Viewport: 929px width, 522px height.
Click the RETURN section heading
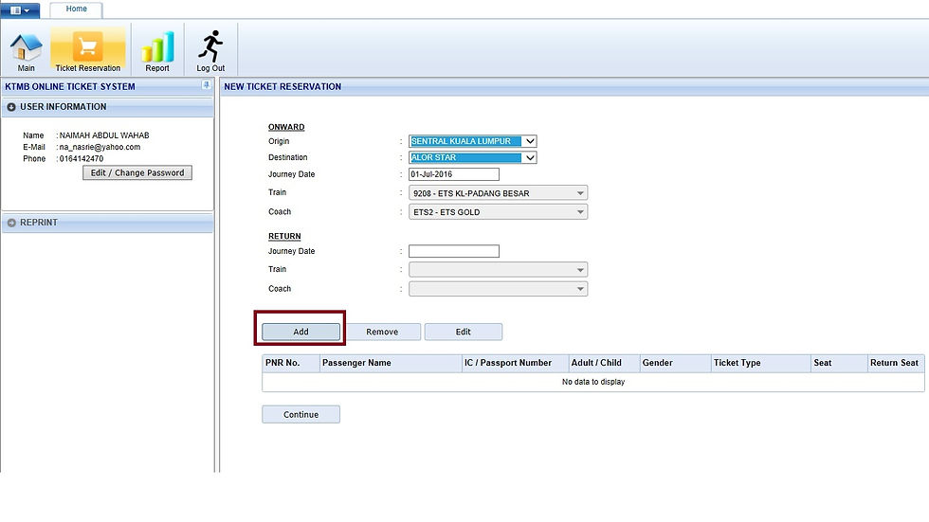(284, 236)
